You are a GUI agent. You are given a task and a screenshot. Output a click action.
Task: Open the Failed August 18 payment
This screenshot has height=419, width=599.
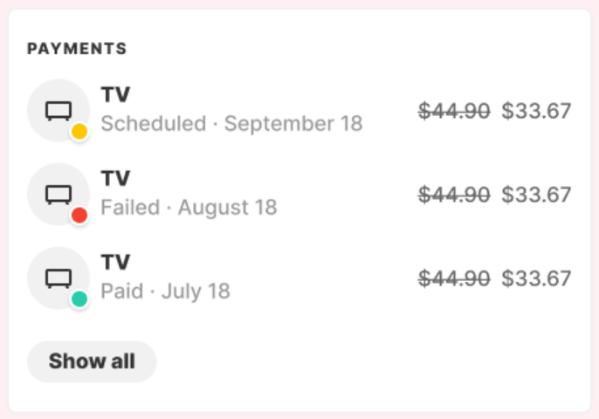click(299, 195)
